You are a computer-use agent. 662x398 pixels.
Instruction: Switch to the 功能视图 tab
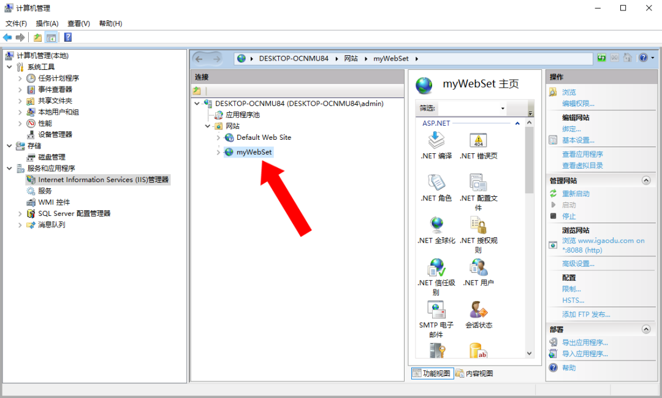pyautogui.click(x=432, y=373)
